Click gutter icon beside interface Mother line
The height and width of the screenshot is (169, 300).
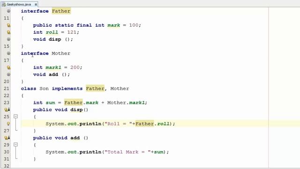tap(8, 53)
